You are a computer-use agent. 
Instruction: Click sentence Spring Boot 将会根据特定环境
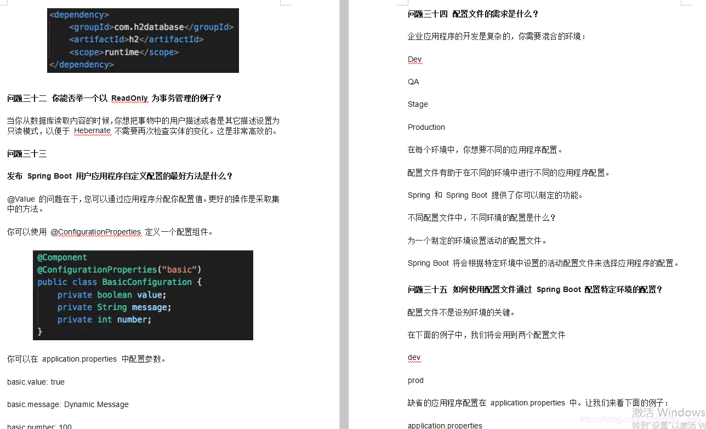coord(544,264)
